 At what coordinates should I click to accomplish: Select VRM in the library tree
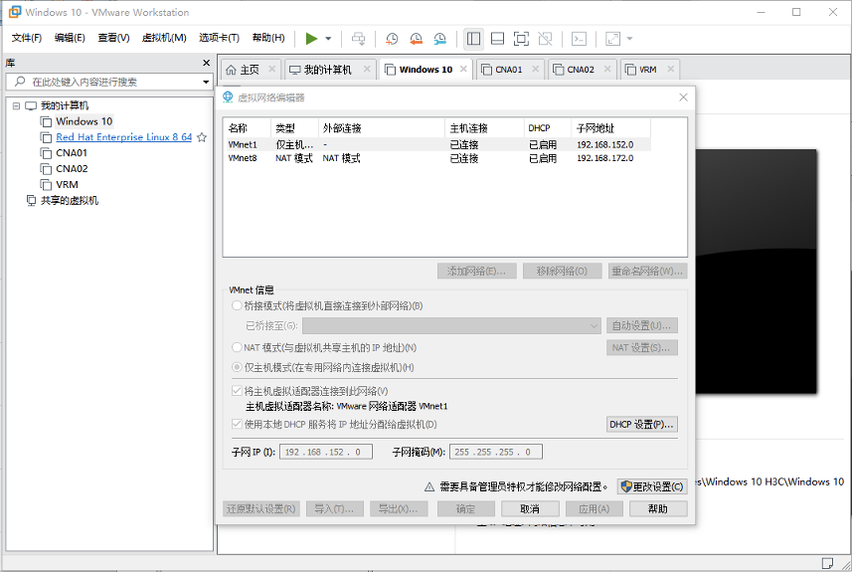(67, 184)
